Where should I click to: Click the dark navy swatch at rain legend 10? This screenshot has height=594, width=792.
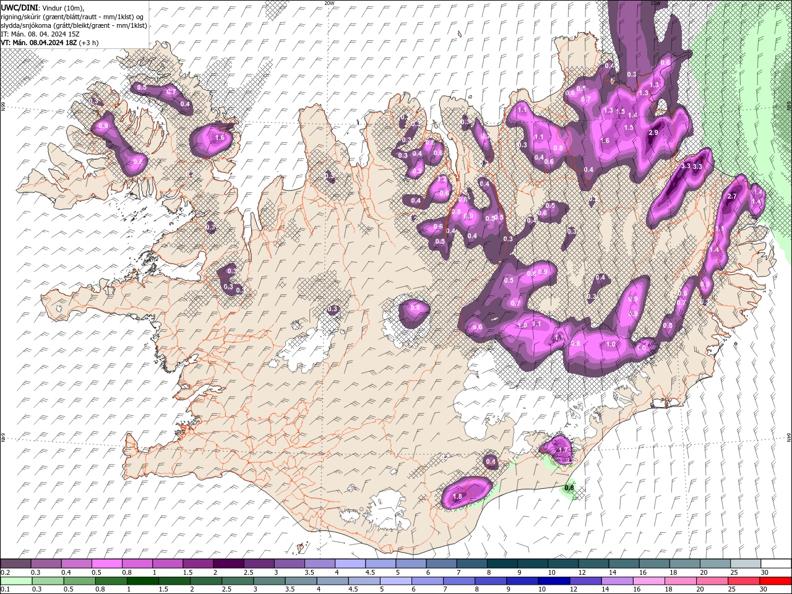pyautogui.click(x=553, y=581)
